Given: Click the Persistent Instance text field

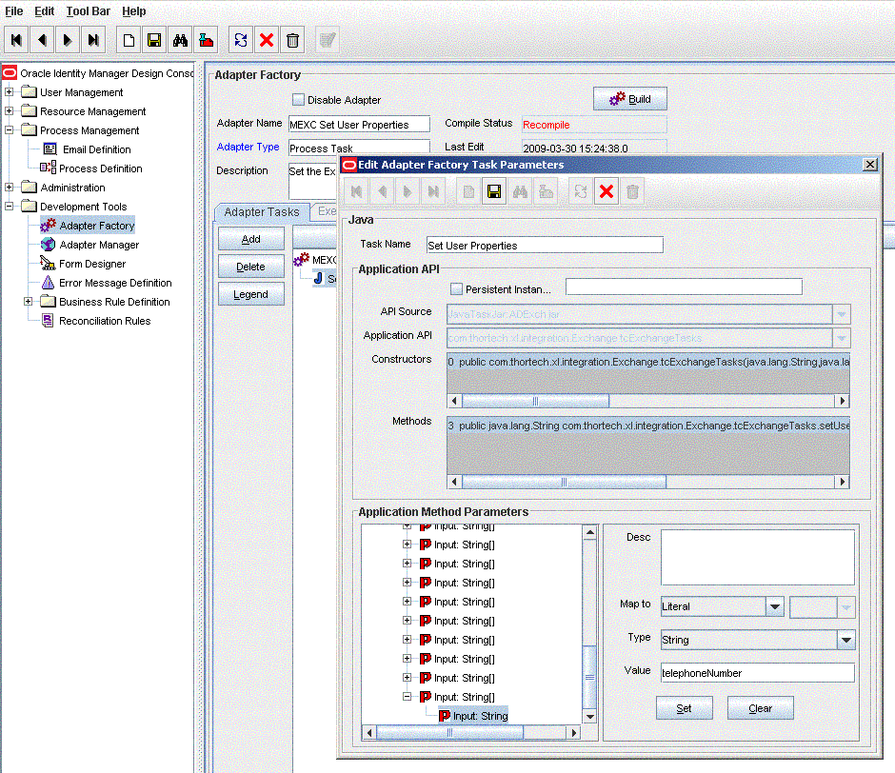Looking at the screenshot, I should point(684,287).
